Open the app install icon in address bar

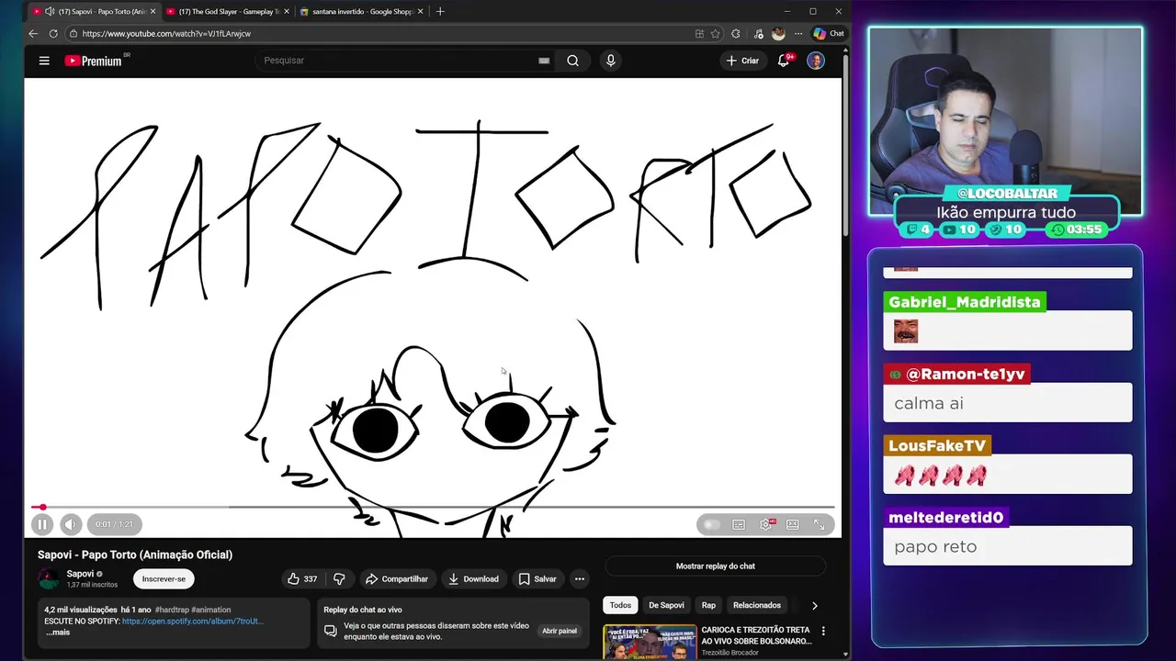click(x=699, y=34)
